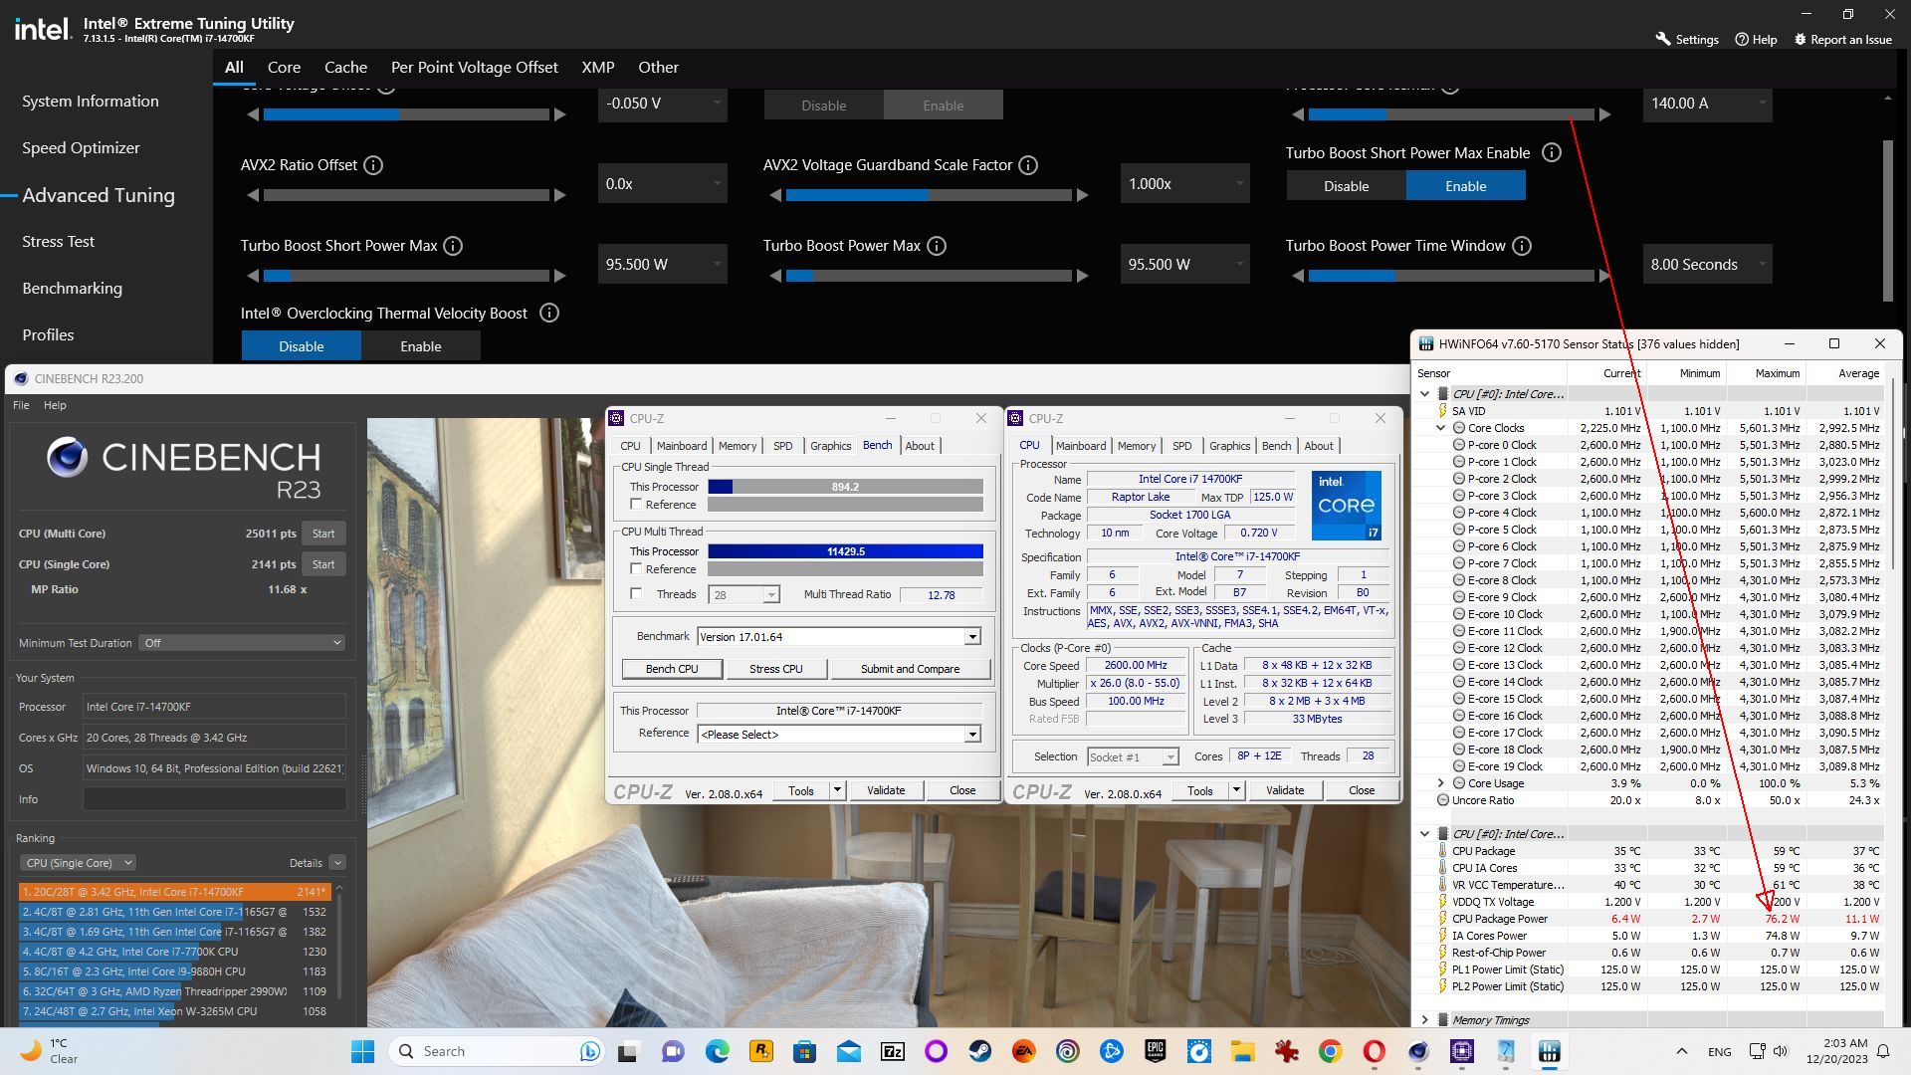
Task: Open 7-Zip from the taskbar
Action: (893, 1051)
